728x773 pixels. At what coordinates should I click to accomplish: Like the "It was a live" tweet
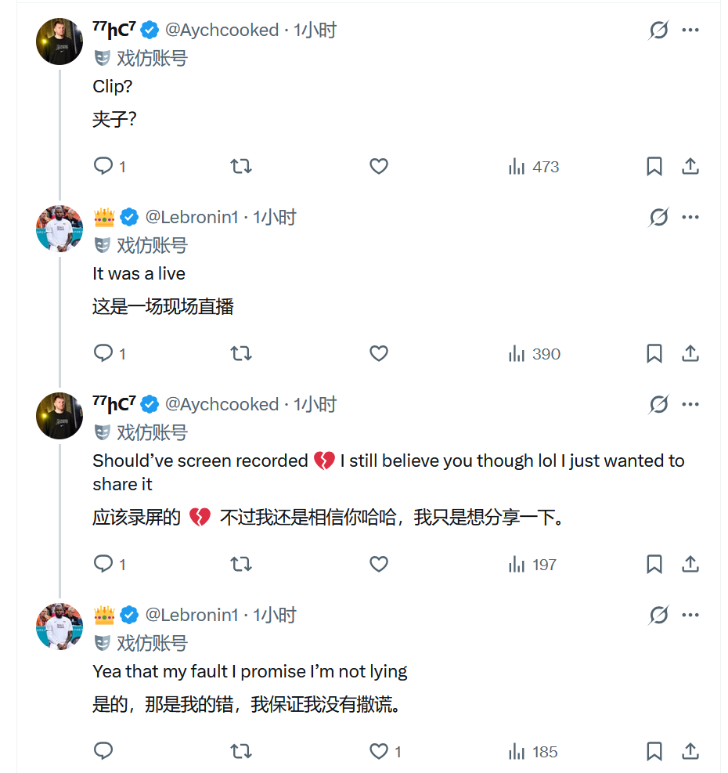(x=379, y=353)
